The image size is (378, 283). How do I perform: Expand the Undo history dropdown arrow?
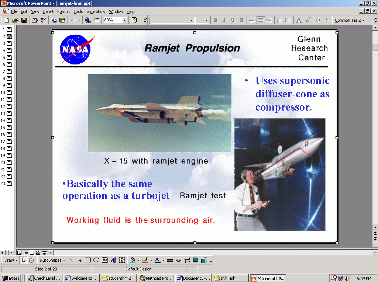coord(79,20)
